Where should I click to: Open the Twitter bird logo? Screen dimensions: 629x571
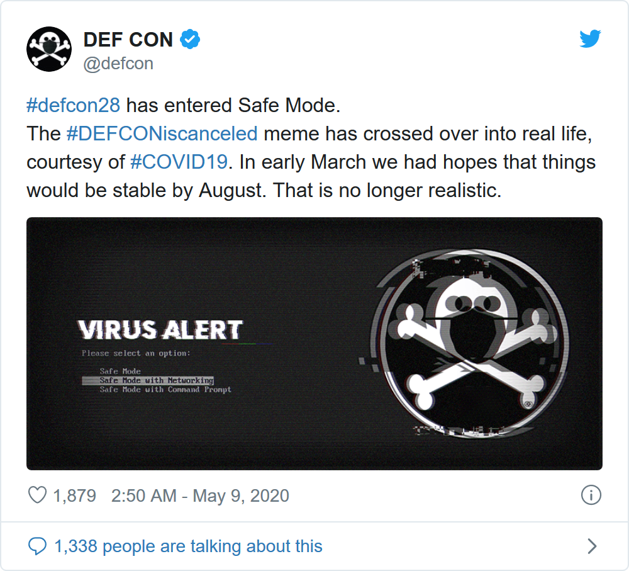click(590, 40)
